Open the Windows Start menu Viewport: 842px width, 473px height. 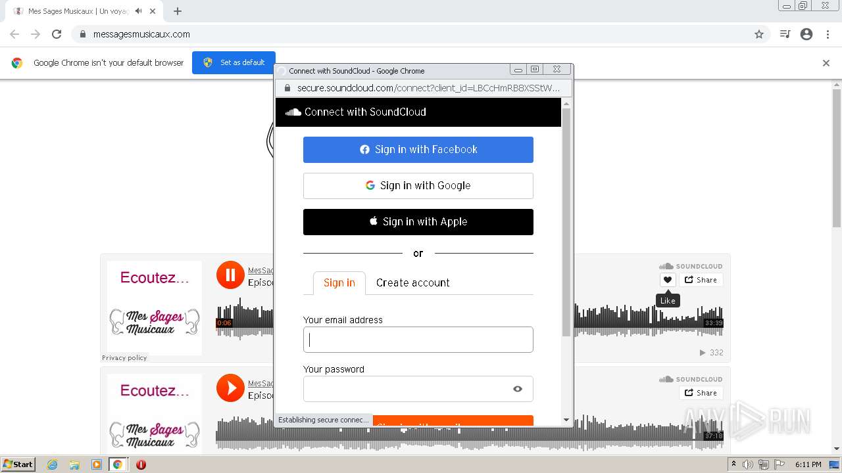(x=18, y=464)
